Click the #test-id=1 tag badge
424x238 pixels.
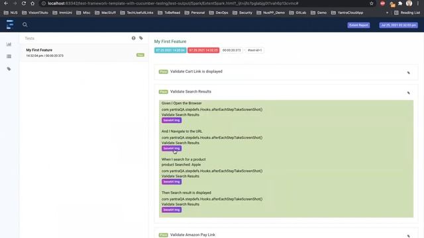coord(254,50)
